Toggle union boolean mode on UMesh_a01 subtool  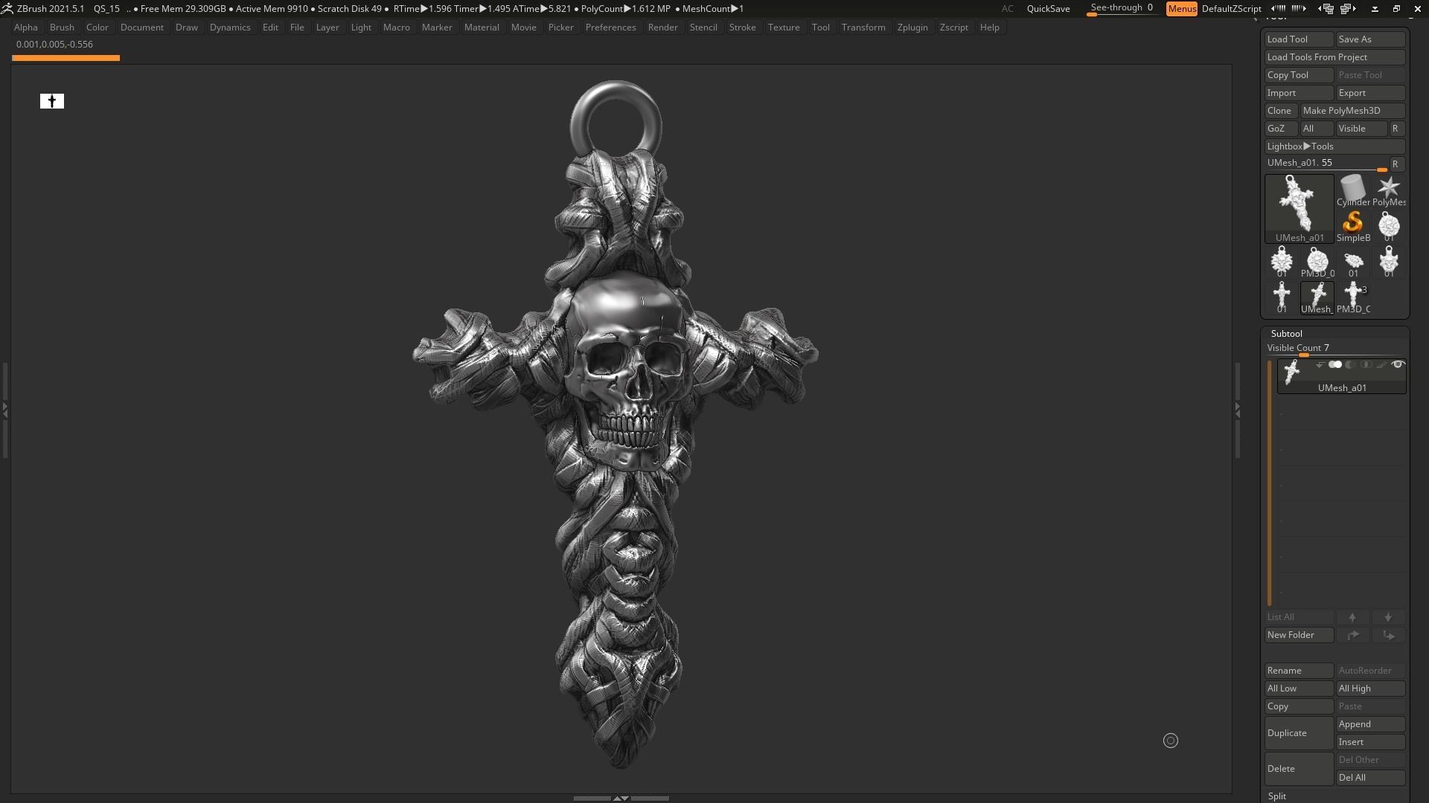(x=1335, y=365)
